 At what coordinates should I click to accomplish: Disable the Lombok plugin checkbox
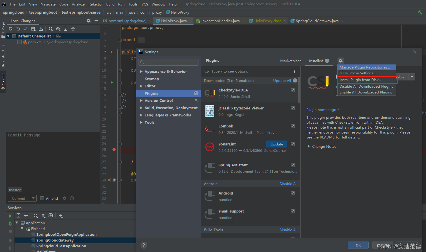[292, 126]
